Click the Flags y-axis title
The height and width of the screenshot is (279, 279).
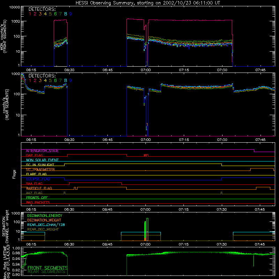(x=14, y=174)
